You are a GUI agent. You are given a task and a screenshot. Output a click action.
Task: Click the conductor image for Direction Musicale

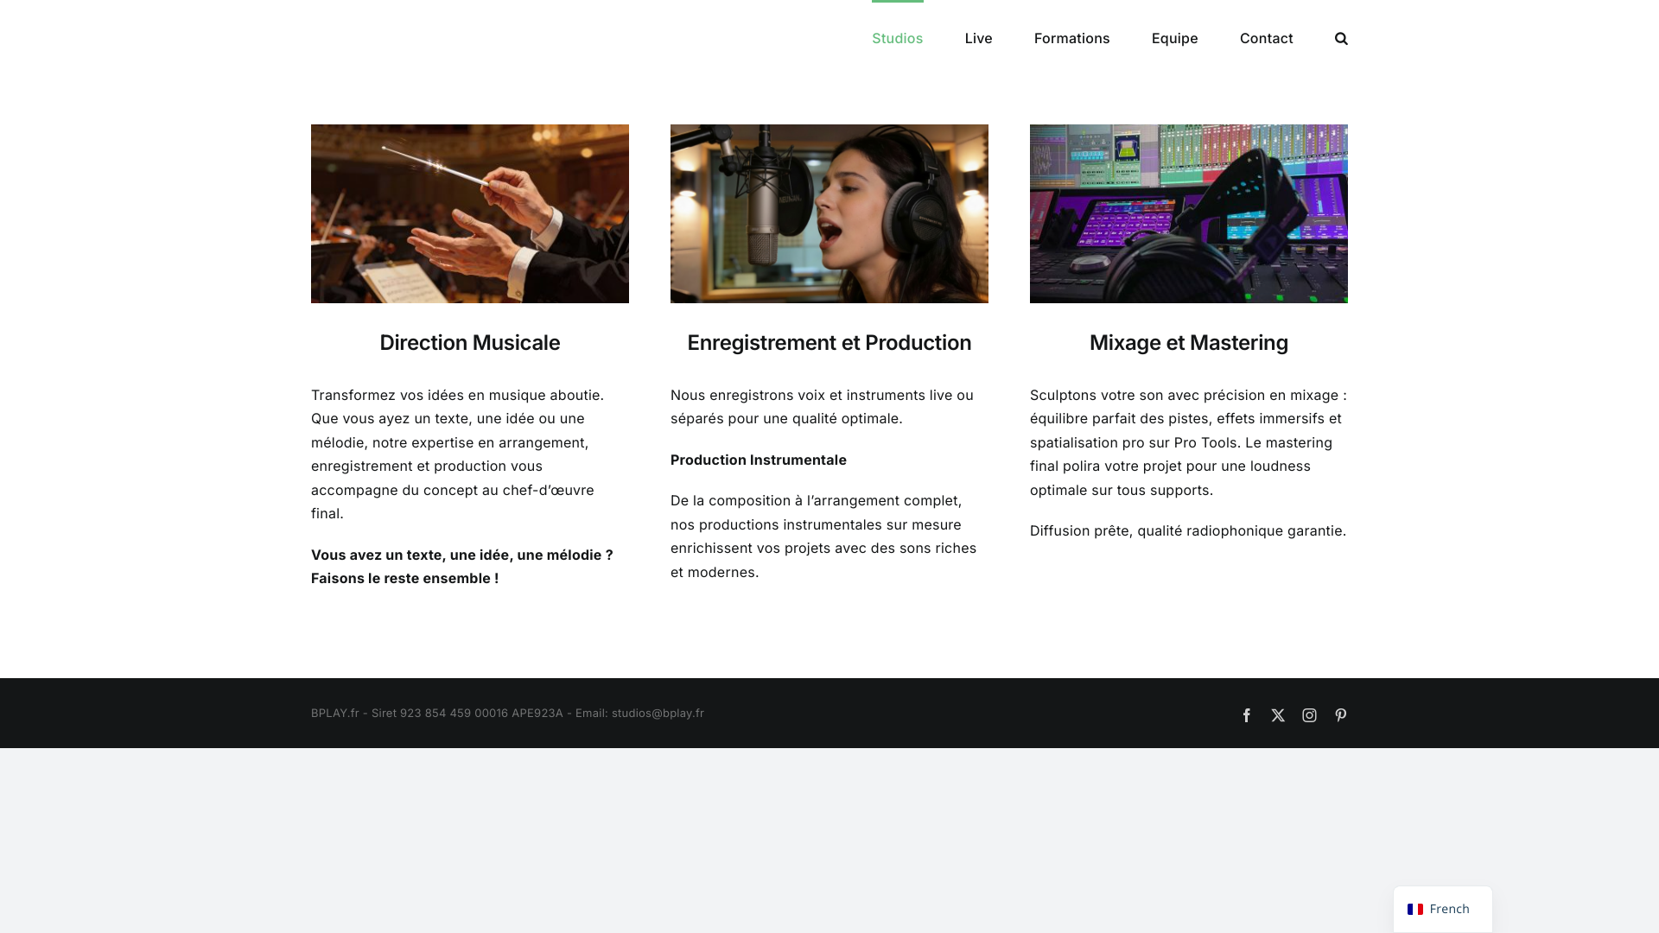pos(470,213)
